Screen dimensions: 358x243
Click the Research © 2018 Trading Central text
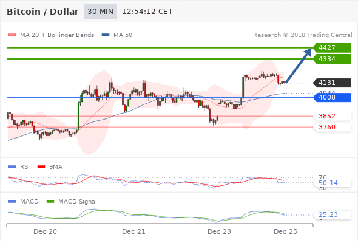point(303,35)
